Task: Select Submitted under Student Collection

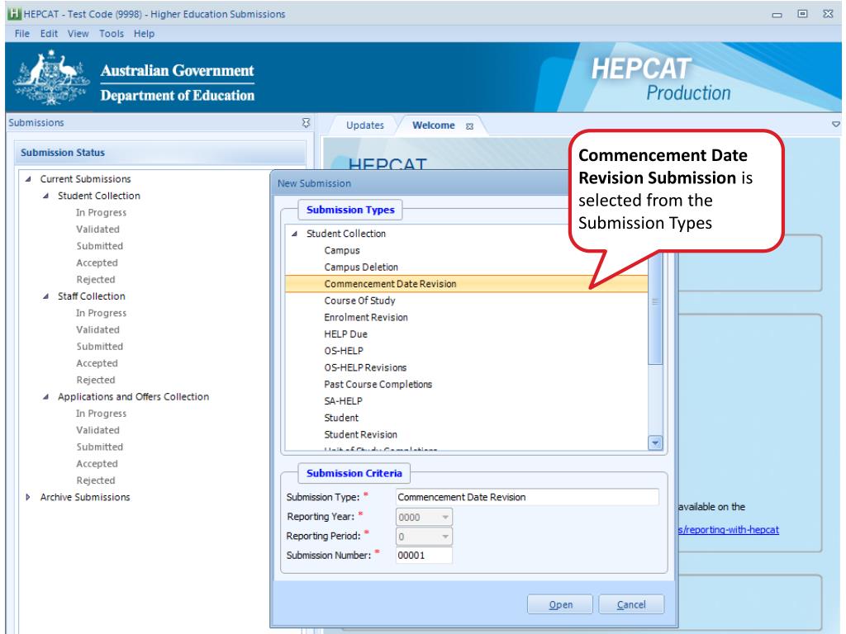Action: pyautogui.click(x=100, y=246)
